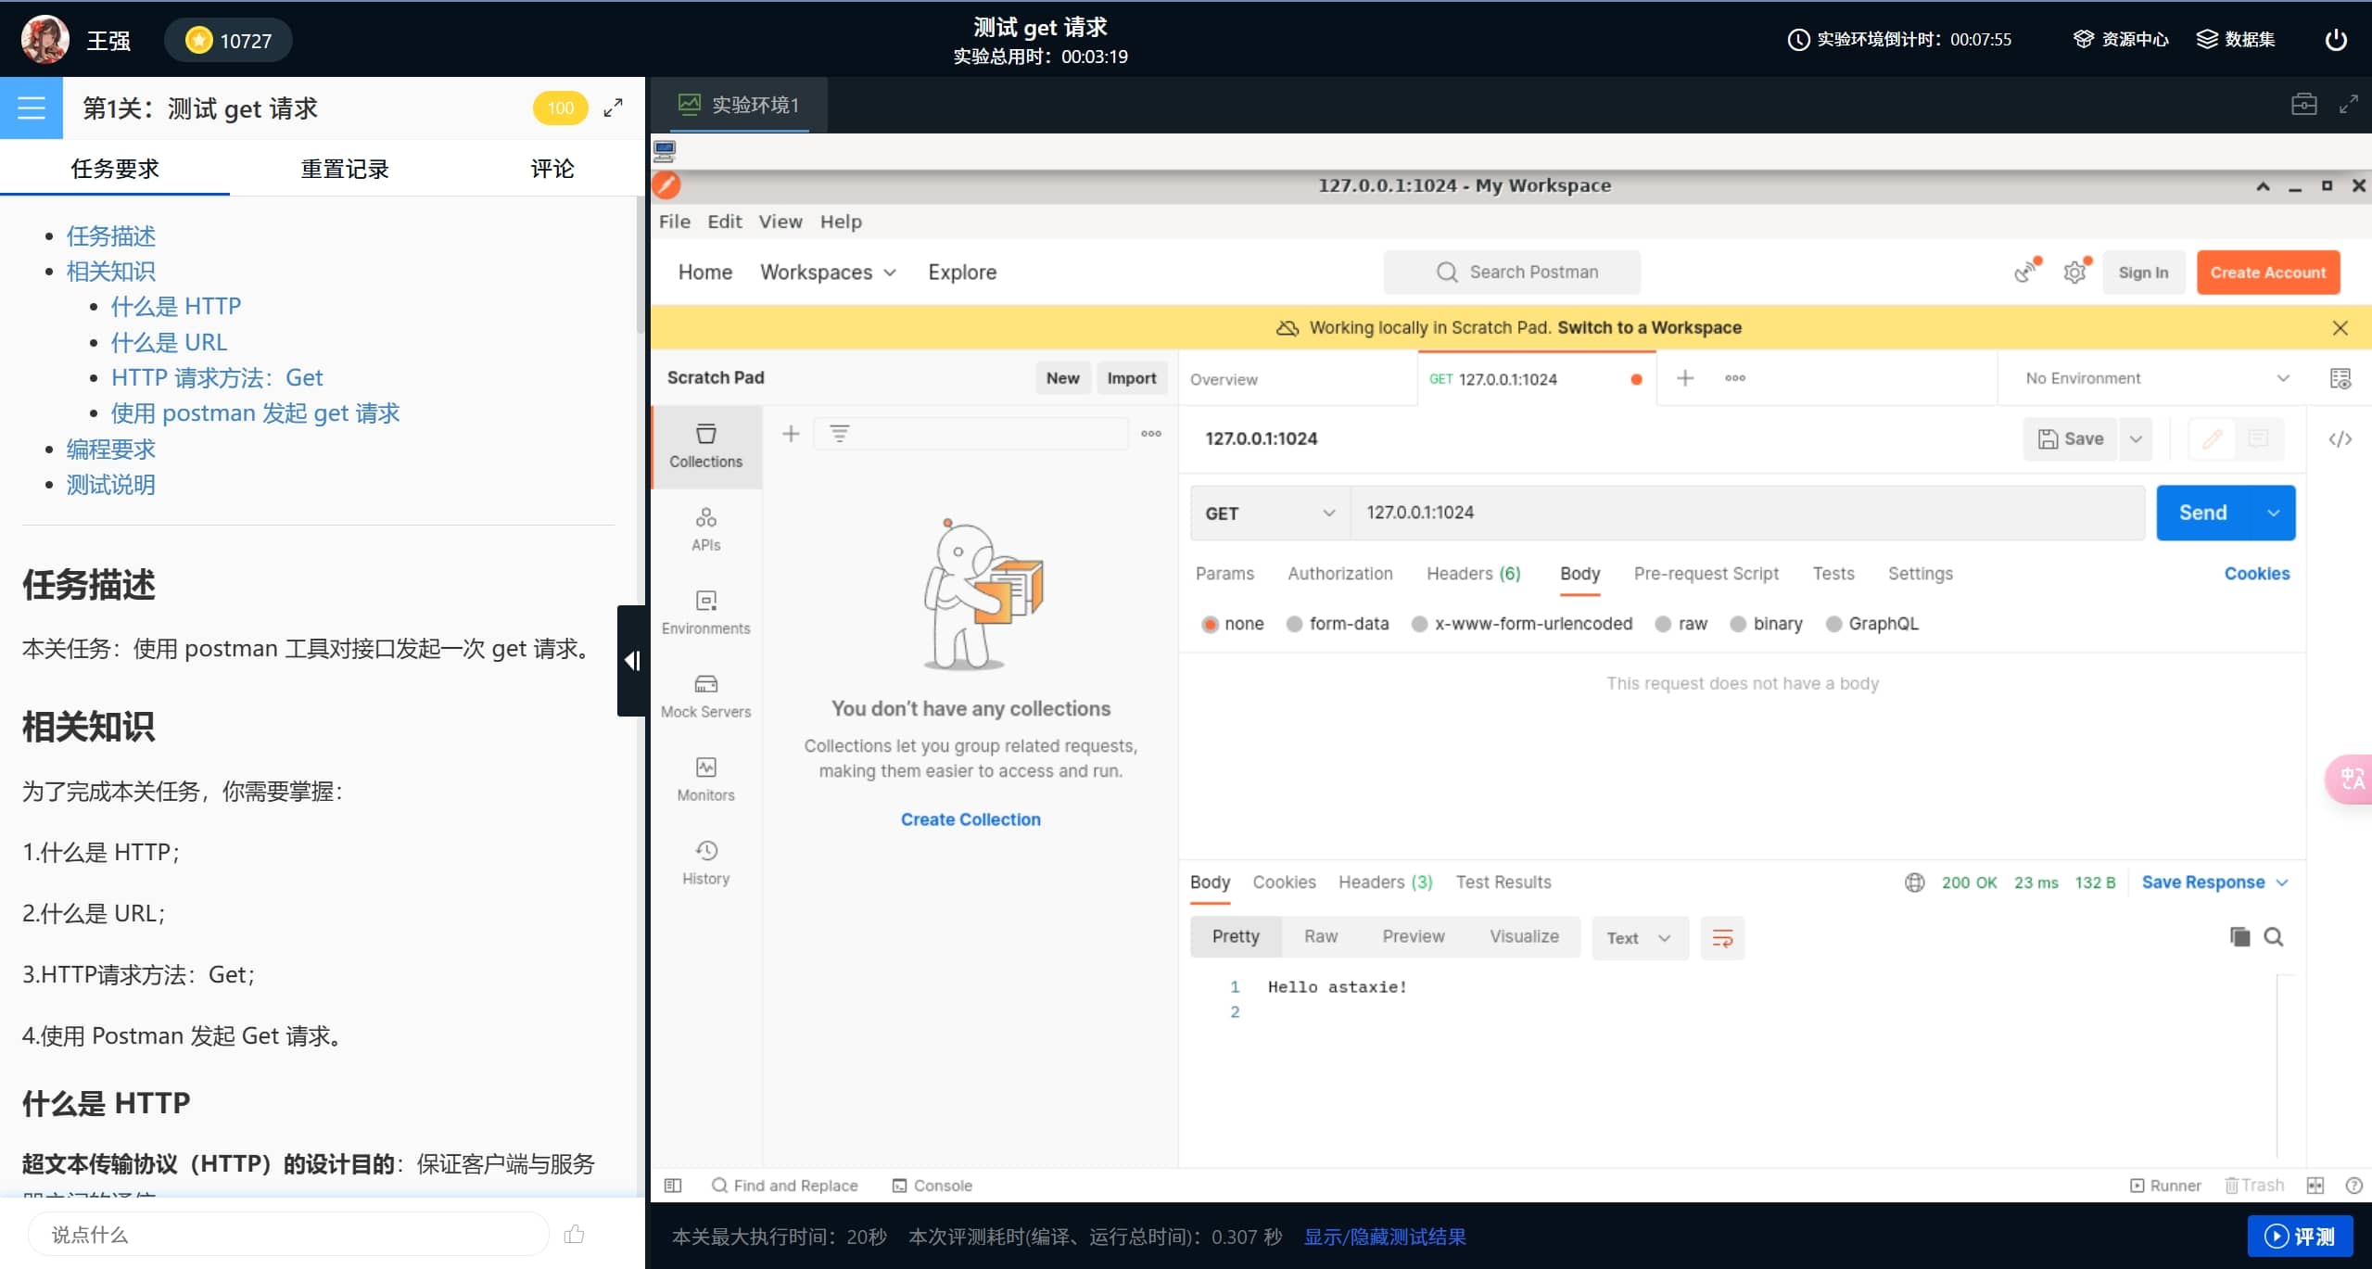Click the plus icon to add a collection
This screenshot has height=1269, width=2372.
tap(791, 433)
